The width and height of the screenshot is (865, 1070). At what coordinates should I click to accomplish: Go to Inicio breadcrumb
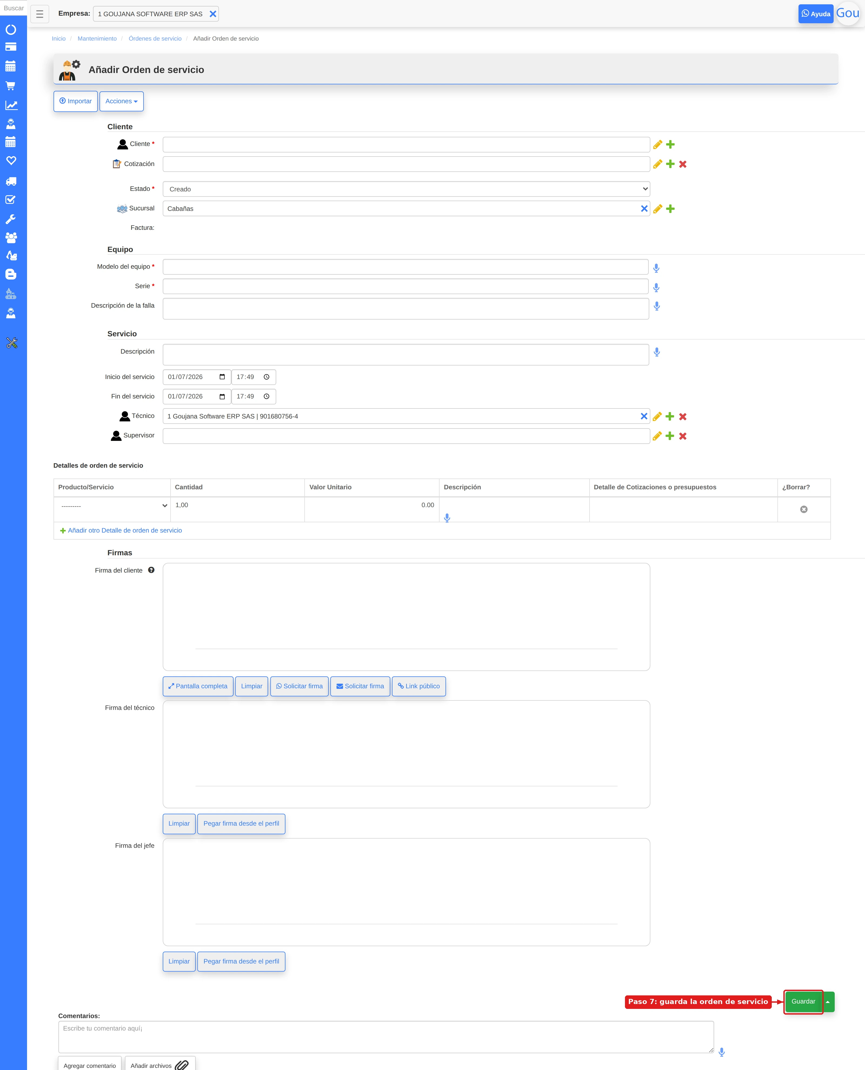59,38
